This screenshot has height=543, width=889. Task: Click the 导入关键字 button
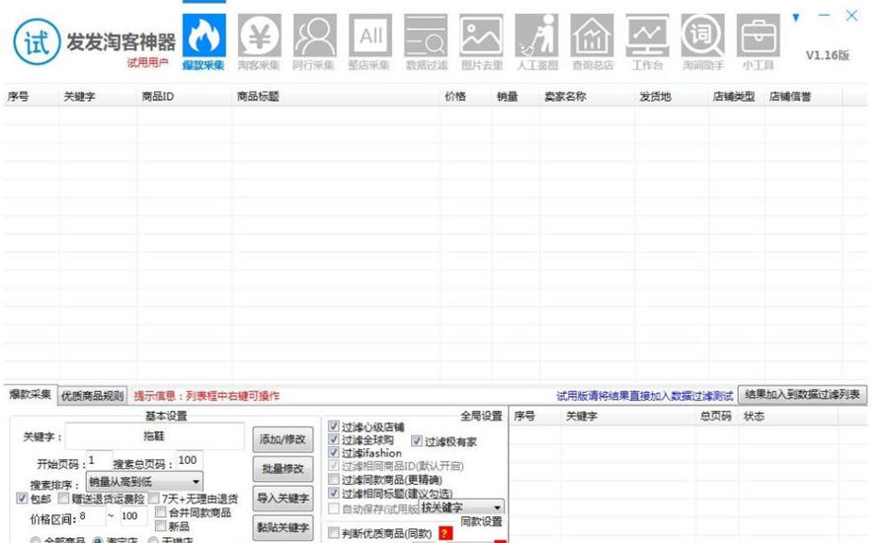283,499
